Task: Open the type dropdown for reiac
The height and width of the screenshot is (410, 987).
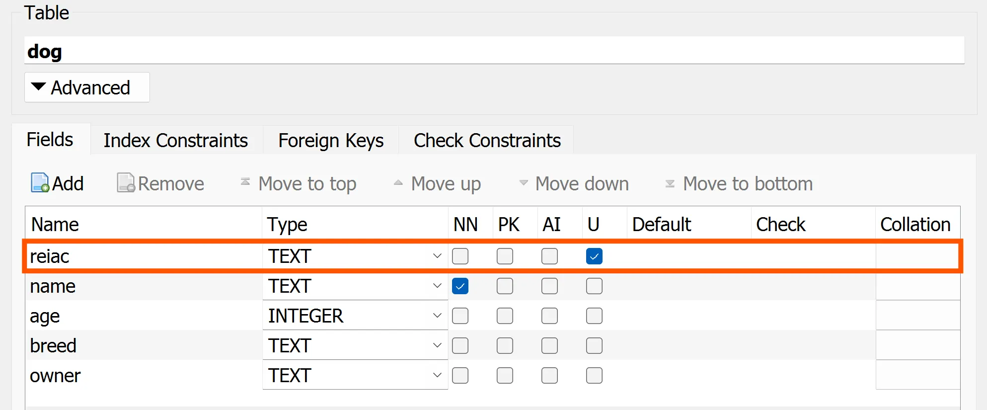Action: 437,256
